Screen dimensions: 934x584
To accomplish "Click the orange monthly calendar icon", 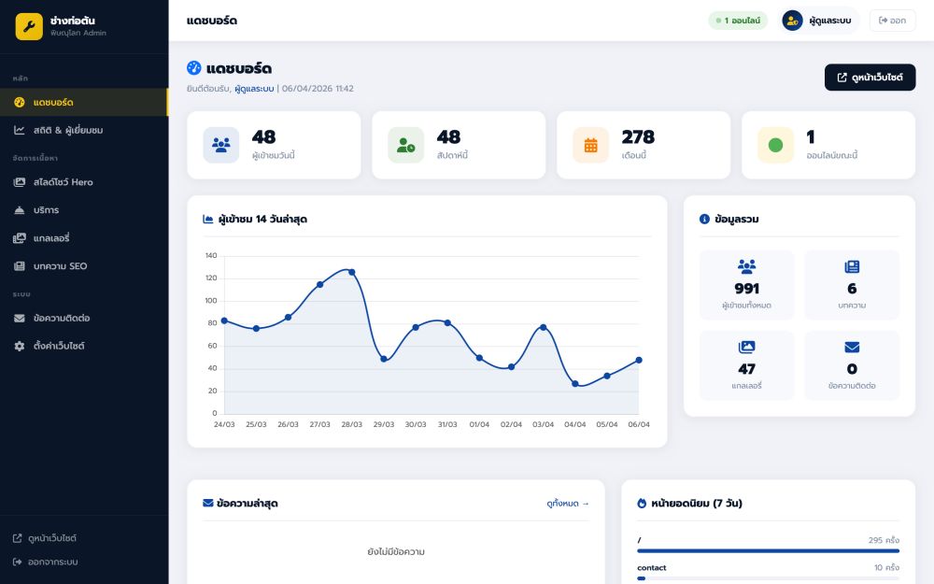I will tap(590, 145).
